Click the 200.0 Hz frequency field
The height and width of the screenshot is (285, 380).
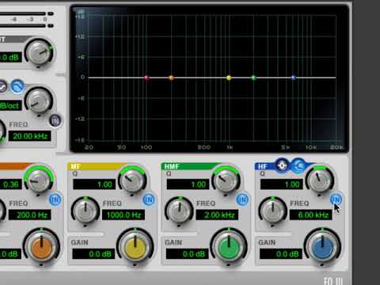click(x=30, y=215)
